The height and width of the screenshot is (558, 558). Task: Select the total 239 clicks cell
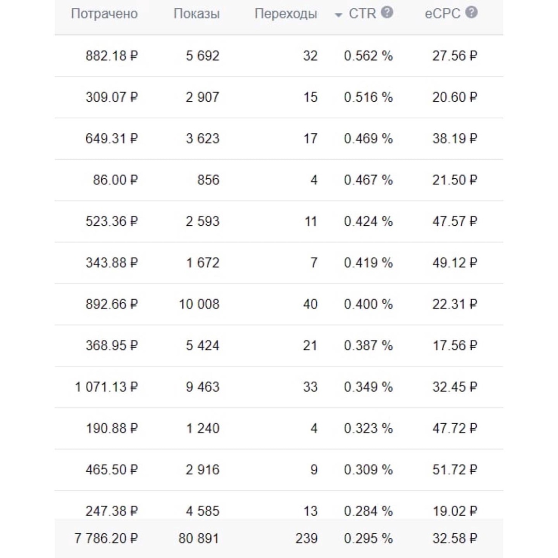[307, 538]
